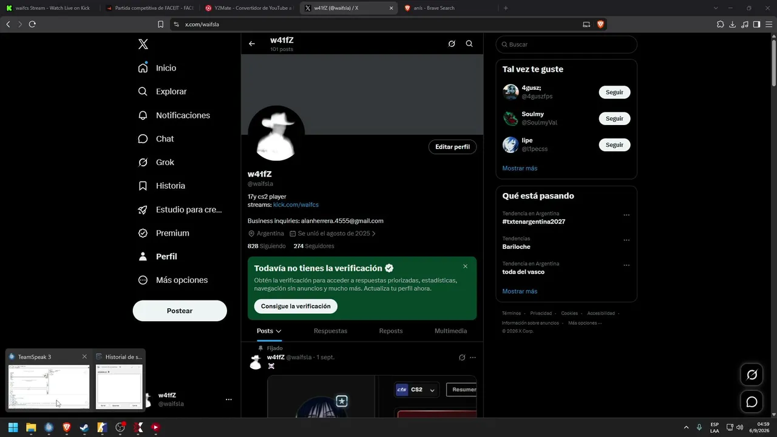
Task: Click Grok icon on the pinned post
Action: [462, 357]
